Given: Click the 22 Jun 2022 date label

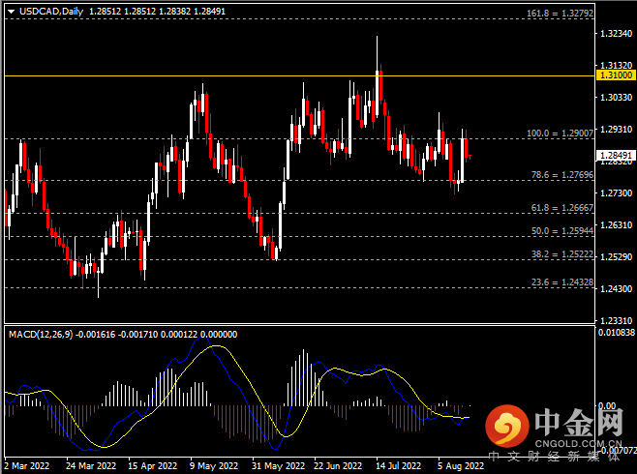Looking at the screenshot, I should coord(338,466).
